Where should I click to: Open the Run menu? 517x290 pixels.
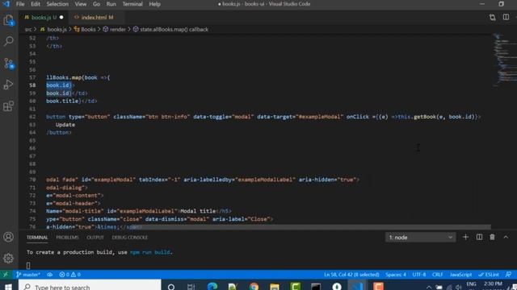(111, 4)
